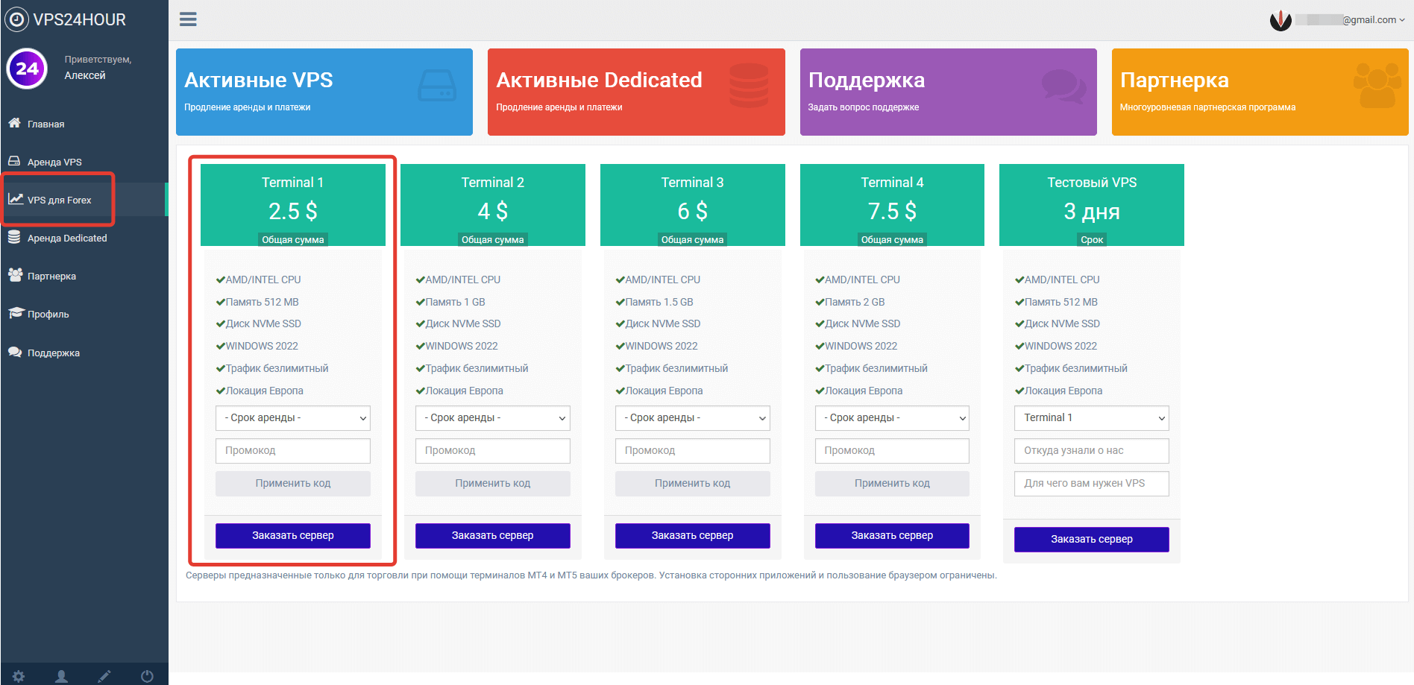Open the blue Активные VPS card
This screenshot has width=1414, height=685.
324,92
